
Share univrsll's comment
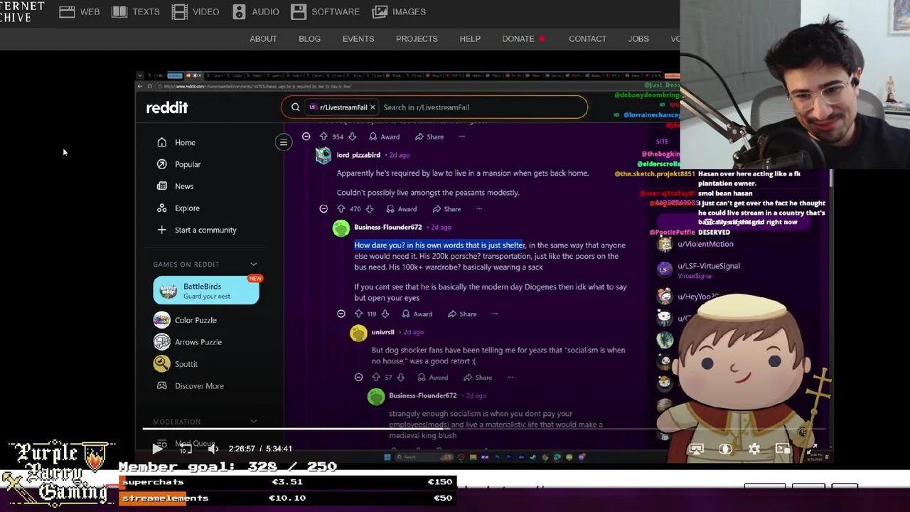pos(478,378)
